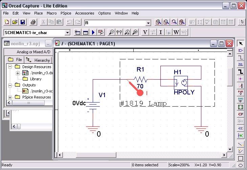
Task: Select the Library folder in tree
Action: 36,79
